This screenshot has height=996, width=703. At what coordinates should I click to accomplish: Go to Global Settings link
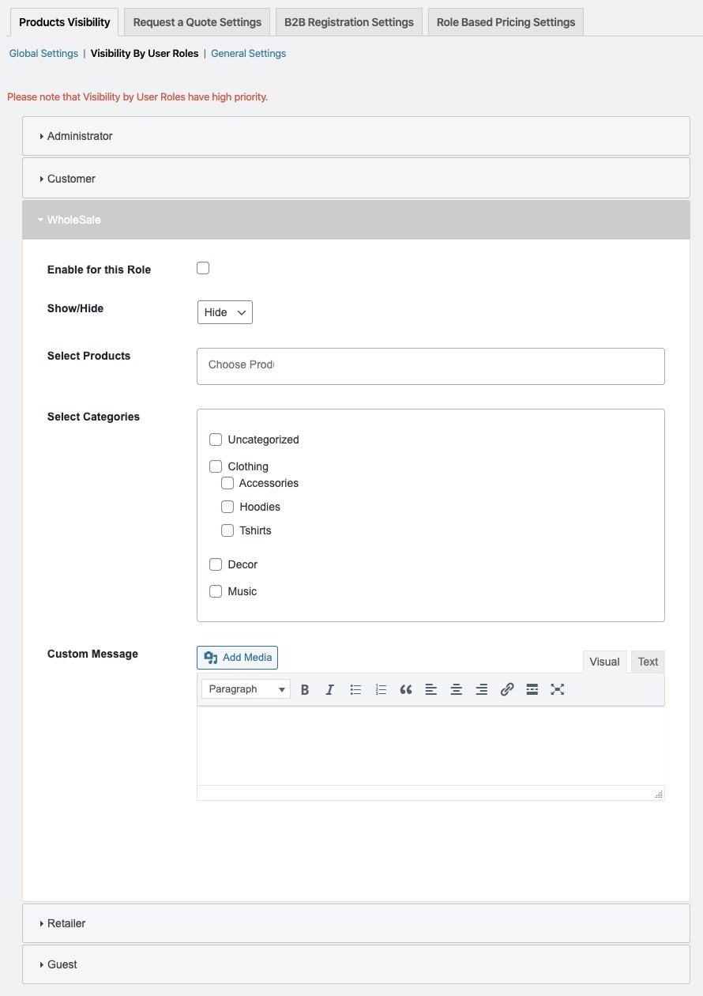(x=43, y=54)
